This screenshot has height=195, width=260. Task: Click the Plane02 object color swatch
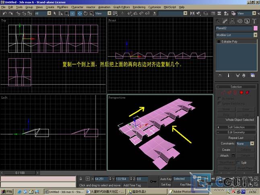coord(256,28)
